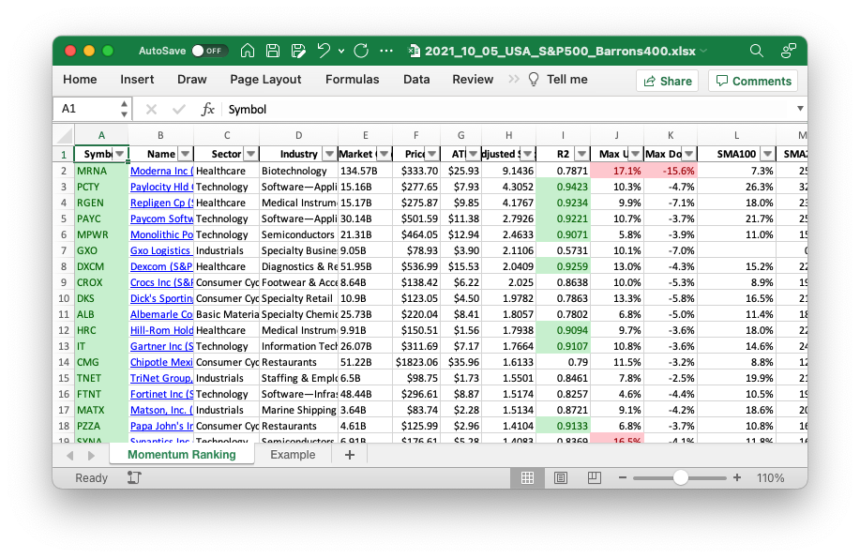Click the Redo icon in title bar
The height and width of the screenshot is (558, 860).
[x=361, y=51]
